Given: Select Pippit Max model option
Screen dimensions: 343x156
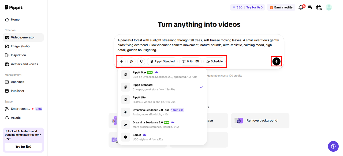Looking at the screenshot, I should (162, 75).
